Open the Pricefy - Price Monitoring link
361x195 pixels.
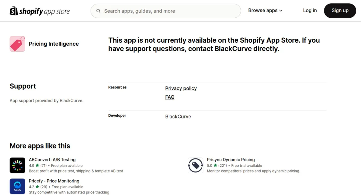[54, 181]
